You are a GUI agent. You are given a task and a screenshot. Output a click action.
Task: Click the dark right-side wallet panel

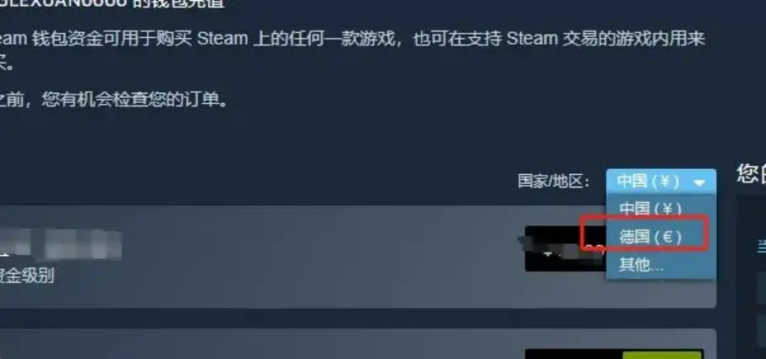click(751, 277)
